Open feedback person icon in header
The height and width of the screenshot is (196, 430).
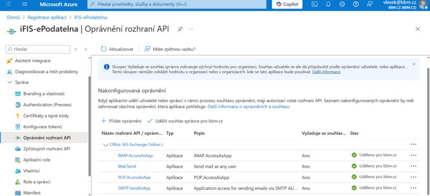coord(369,4)
